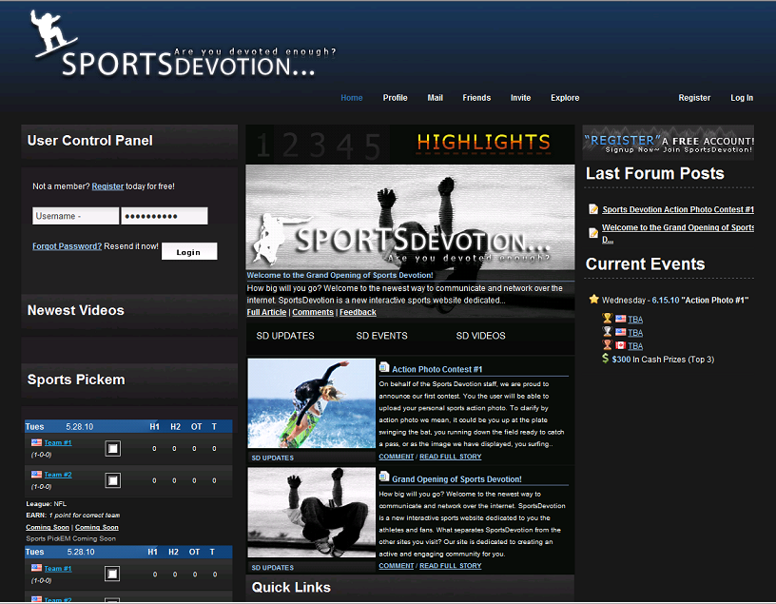Check the pick box for first Team #1
Viewport: 776px width, 604px height.
pos(112,449)
